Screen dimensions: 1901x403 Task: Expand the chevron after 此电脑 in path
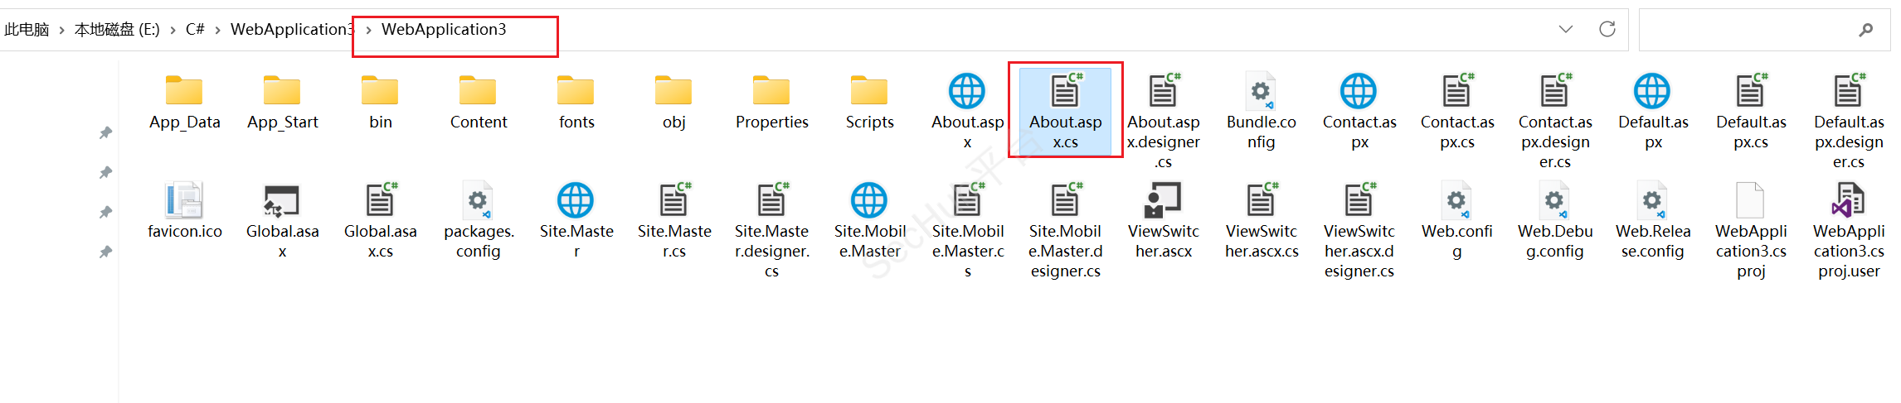61,31
